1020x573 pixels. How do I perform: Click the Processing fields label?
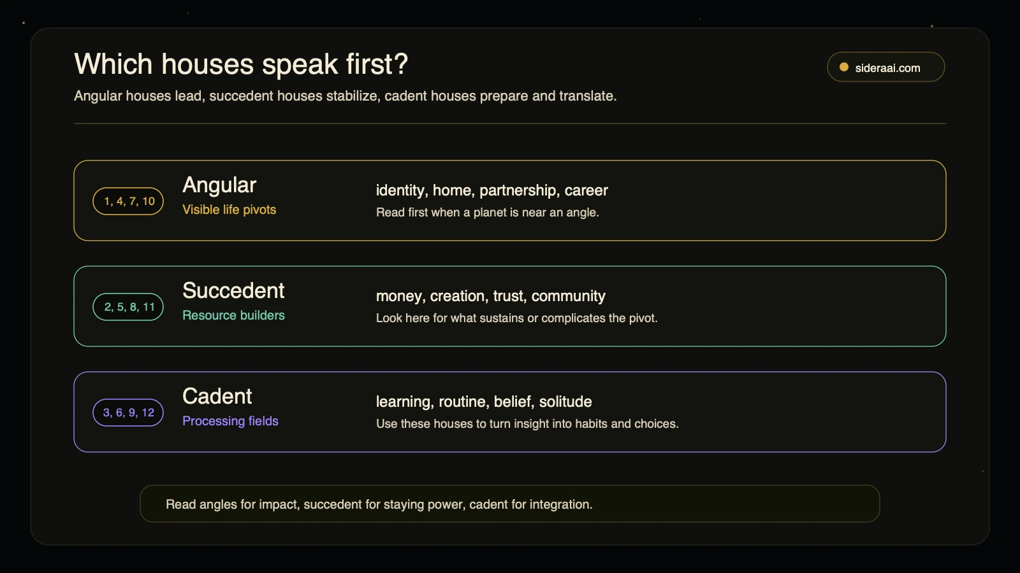tap(230, 421)
